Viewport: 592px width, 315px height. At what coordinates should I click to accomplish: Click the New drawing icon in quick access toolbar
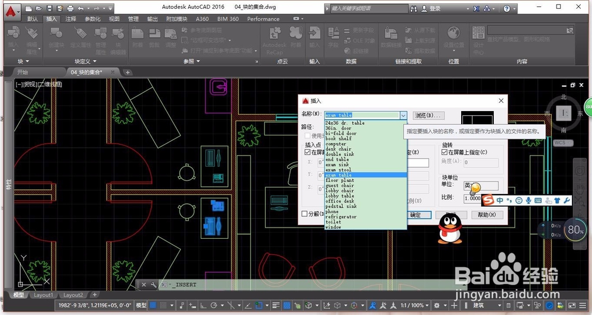click(x=29, y=8)
